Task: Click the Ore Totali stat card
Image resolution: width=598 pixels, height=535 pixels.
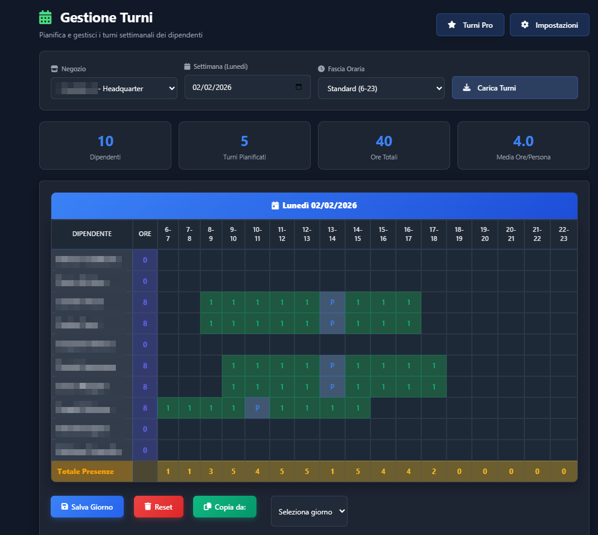Action: 384,146
